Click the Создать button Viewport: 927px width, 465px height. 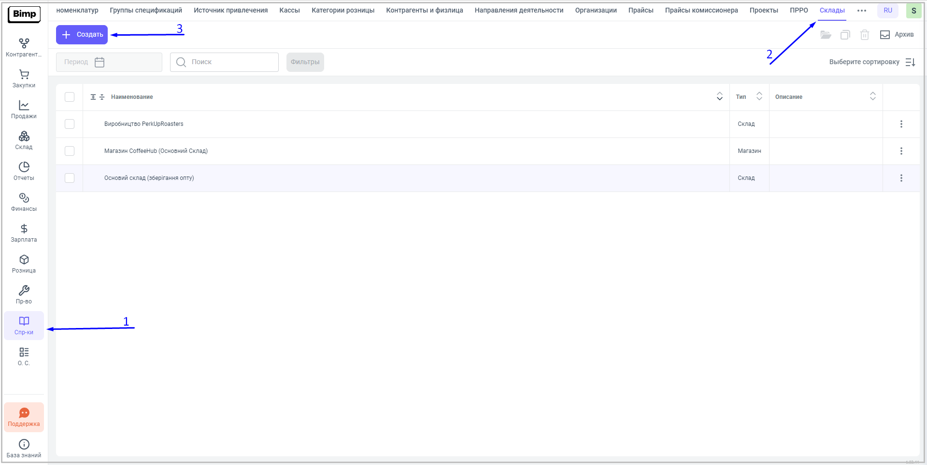click(82, 35)
